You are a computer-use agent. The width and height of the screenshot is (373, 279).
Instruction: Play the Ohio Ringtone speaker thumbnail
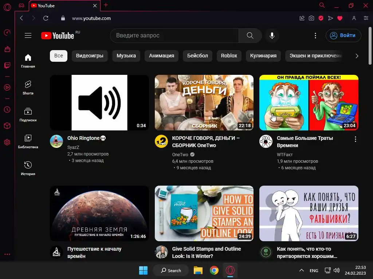coord(99,102)
